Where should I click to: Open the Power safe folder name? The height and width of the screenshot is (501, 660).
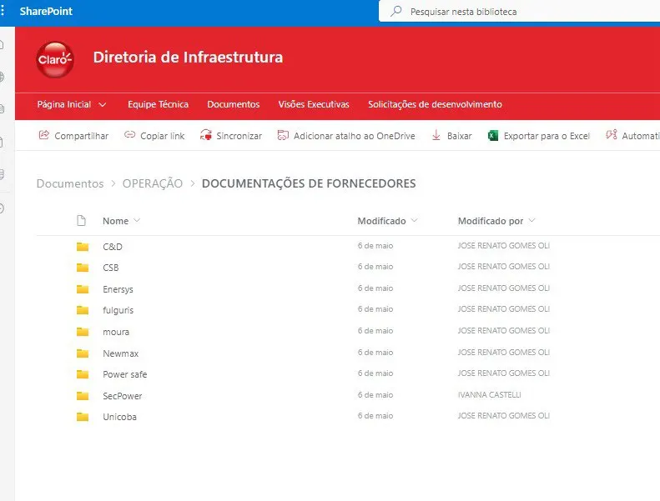[x=124, y=374]
